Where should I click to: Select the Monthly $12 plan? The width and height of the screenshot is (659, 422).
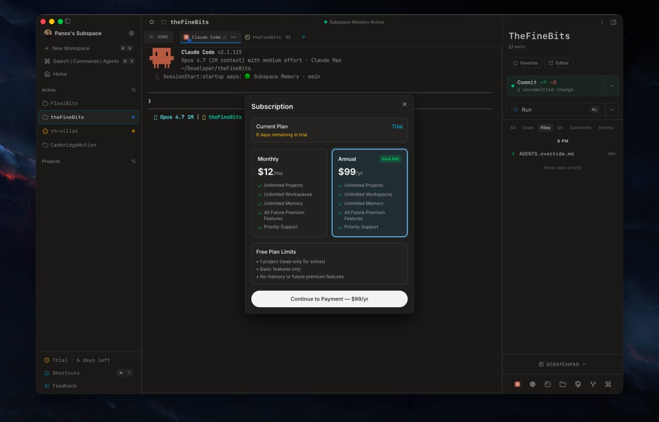pos(289,193)
